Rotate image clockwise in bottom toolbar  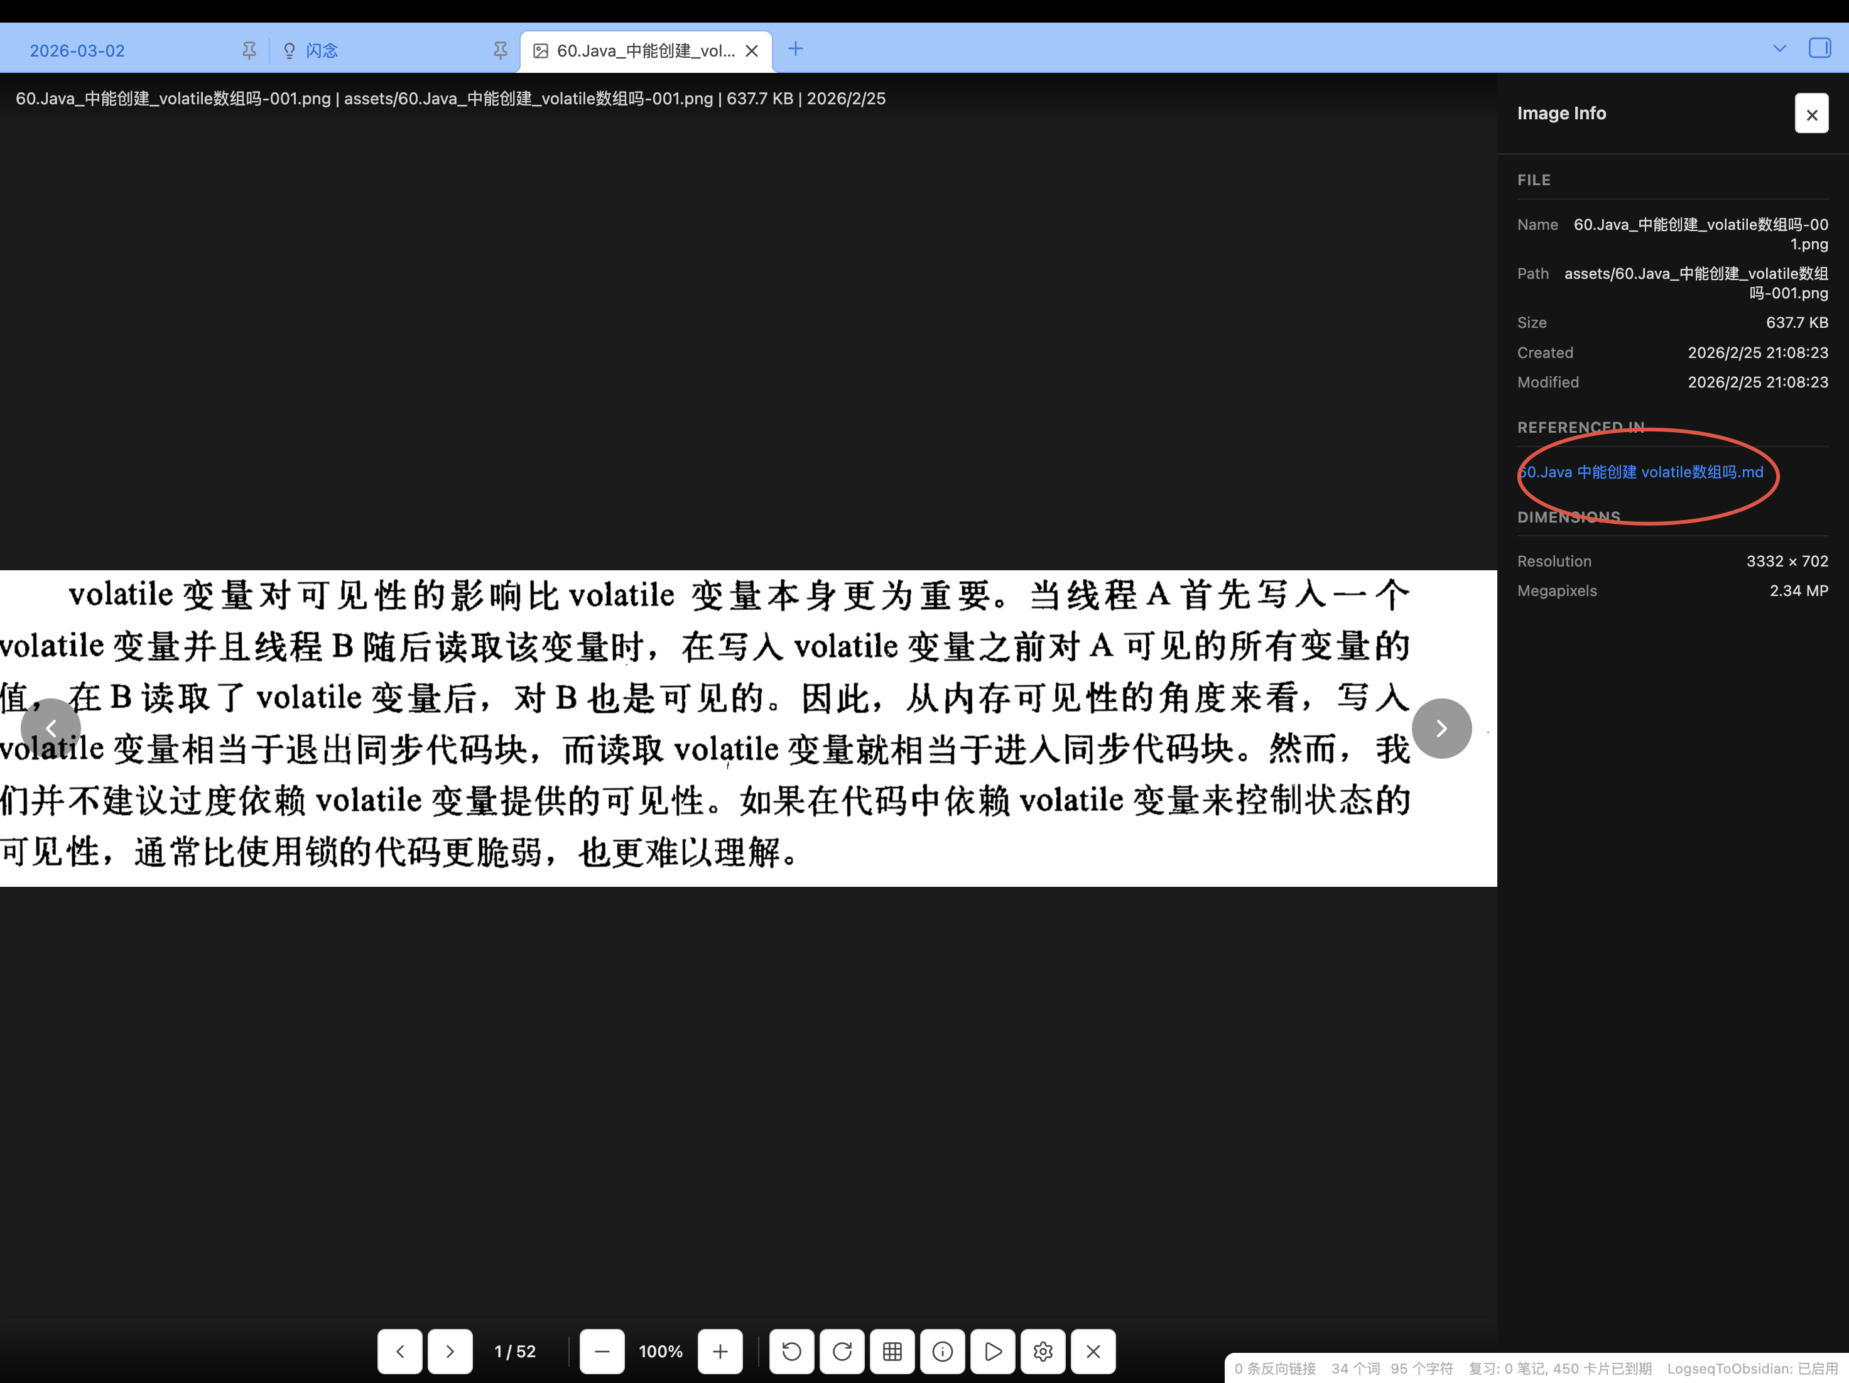(842, 1351)
